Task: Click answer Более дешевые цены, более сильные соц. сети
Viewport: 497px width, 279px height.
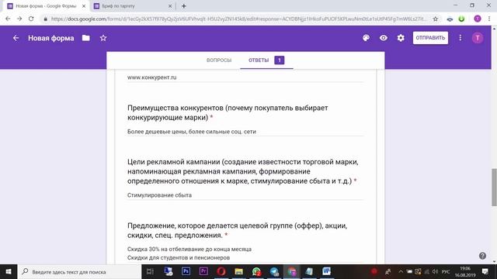Action: 192,132
